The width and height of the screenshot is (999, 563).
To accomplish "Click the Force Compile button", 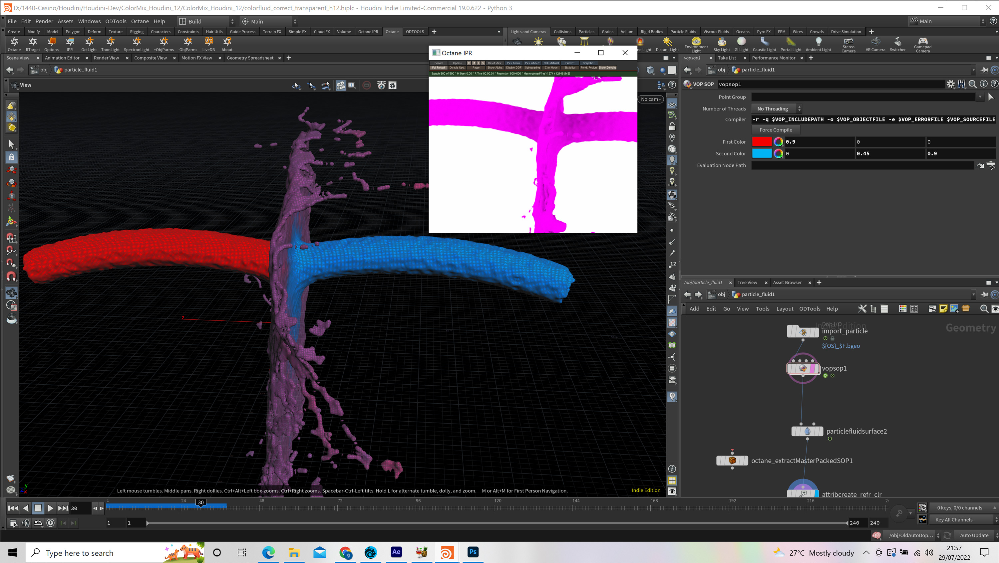I will (x=775, y=130).
